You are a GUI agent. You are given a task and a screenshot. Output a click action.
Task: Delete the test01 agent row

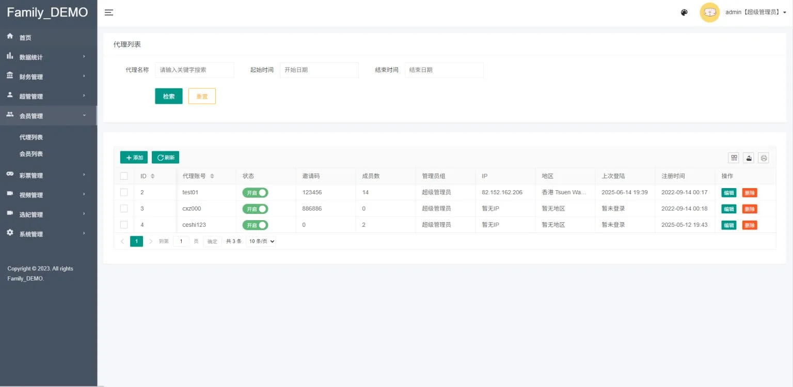[749, 193]
